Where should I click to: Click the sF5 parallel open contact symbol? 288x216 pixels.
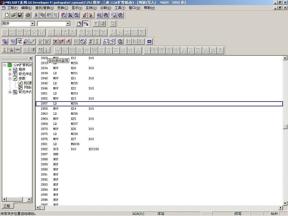tap(12, 33)
